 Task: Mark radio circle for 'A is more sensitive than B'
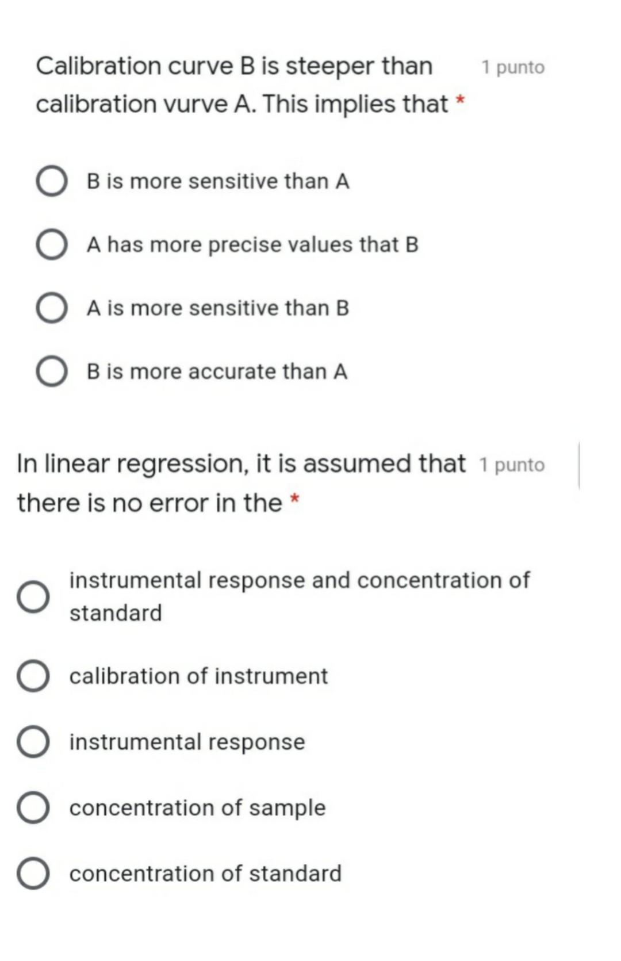[x=52, y=308]
